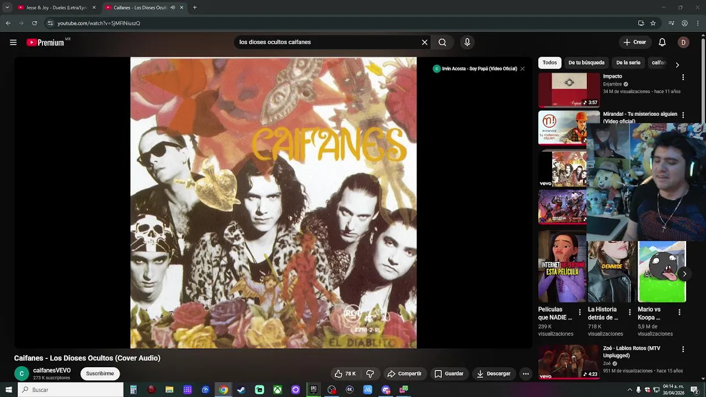Open Chrome profile icon

click(x=684, y=23)
